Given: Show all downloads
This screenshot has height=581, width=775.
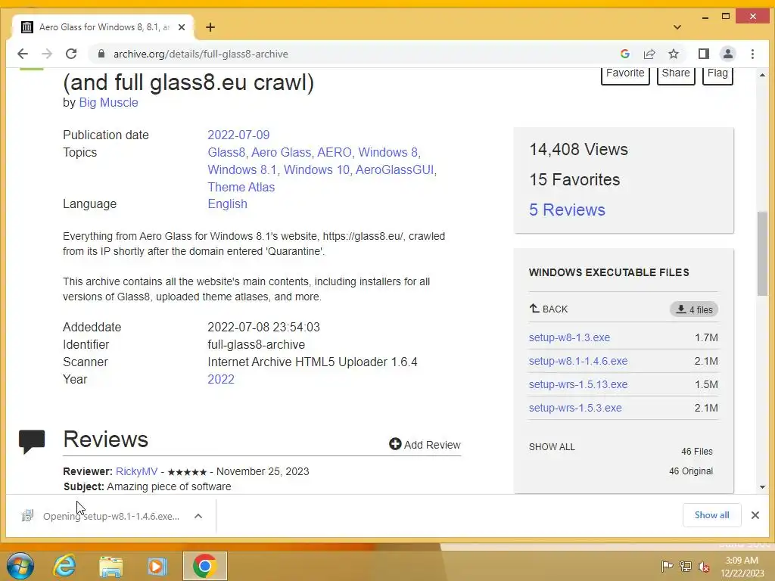Looking at the screenshot, I should click(x=711, y=514).
